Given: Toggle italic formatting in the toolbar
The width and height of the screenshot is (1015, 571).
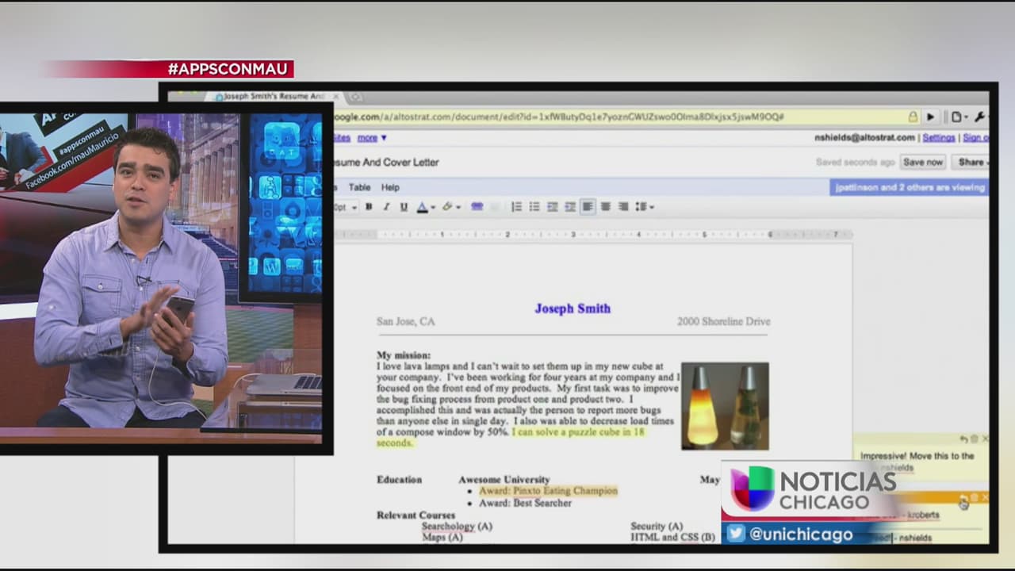Looking at the screenshot, I should (x=386, y=207).
